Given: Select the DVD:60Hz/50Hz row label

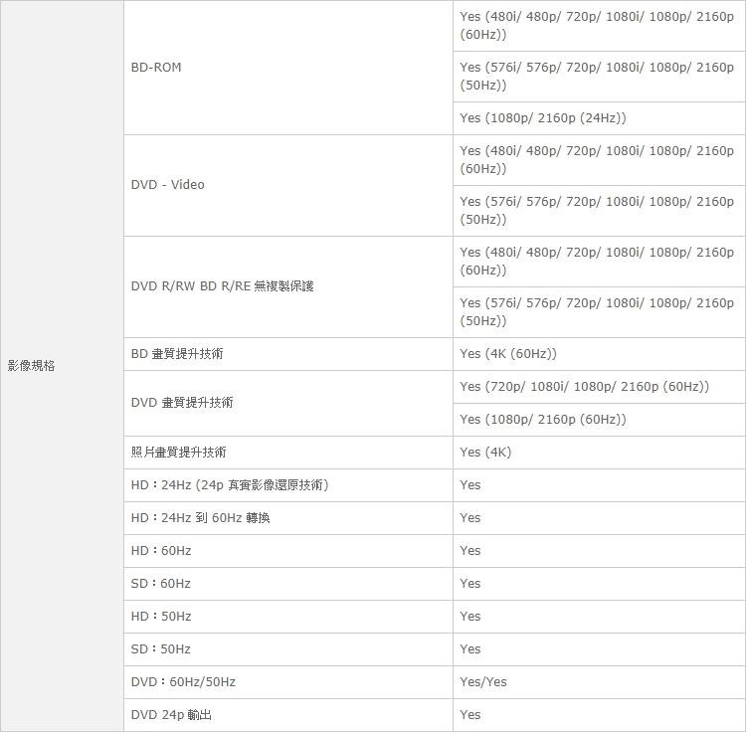Looking at the screenshot, I should tap(183, 682).
